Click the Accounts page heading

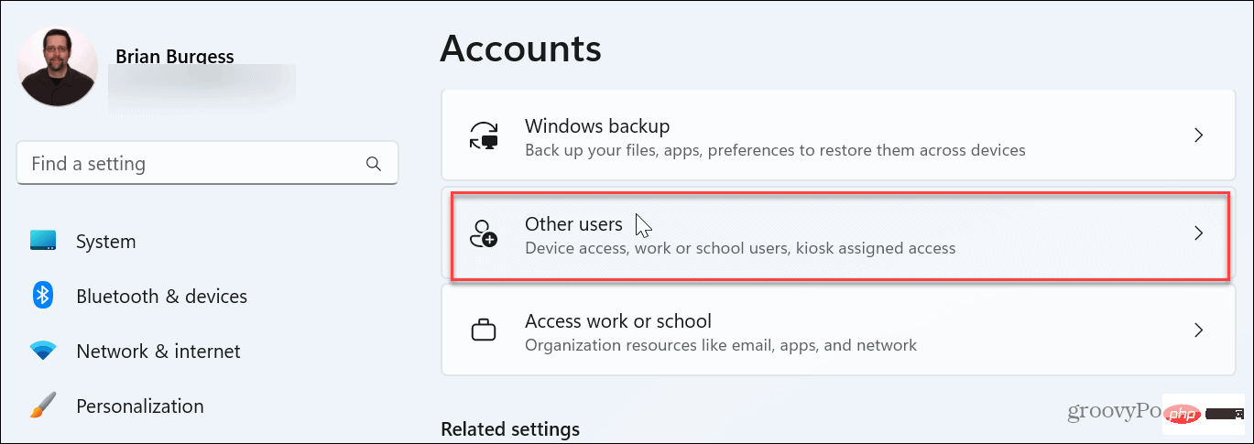point(520,48)
